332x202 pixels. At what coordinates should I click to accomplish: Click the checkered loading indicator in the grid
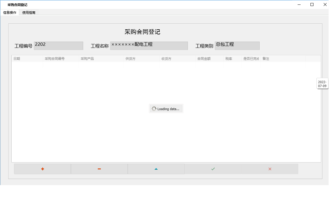154,108
